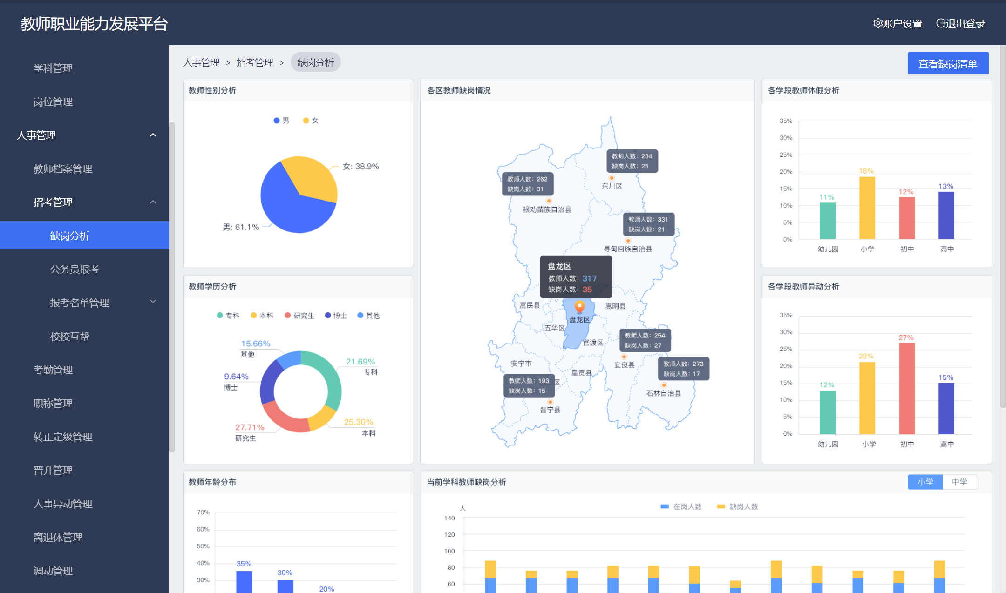Click the 查看缺岗清单 button
1006x593 pixels.
pyautogui.click(x=947, y=64)
